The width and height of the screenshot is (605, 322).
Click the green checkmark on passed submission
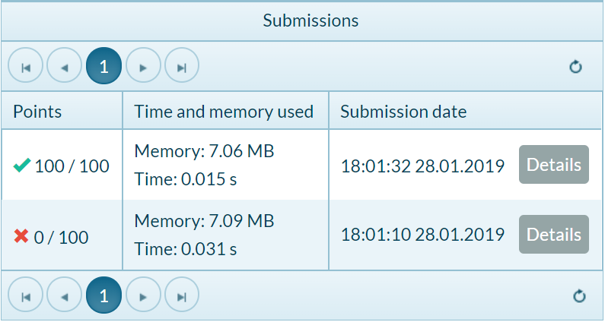(x=22, y=166)
